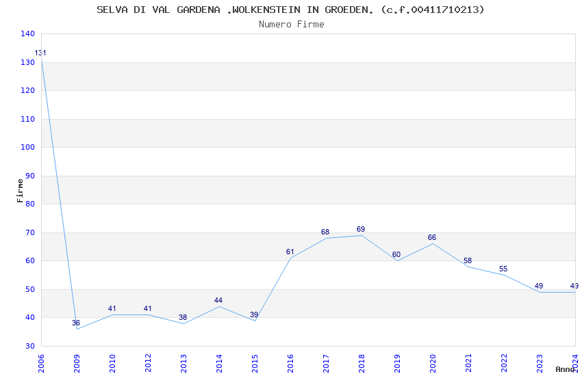Click the Anno x-axis title
Viewport: 582px width, 376px height.
coord(565,369)
